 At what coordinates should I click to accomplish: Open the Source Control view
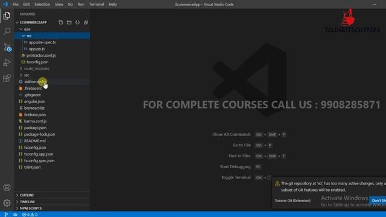(x=7, y=47)
